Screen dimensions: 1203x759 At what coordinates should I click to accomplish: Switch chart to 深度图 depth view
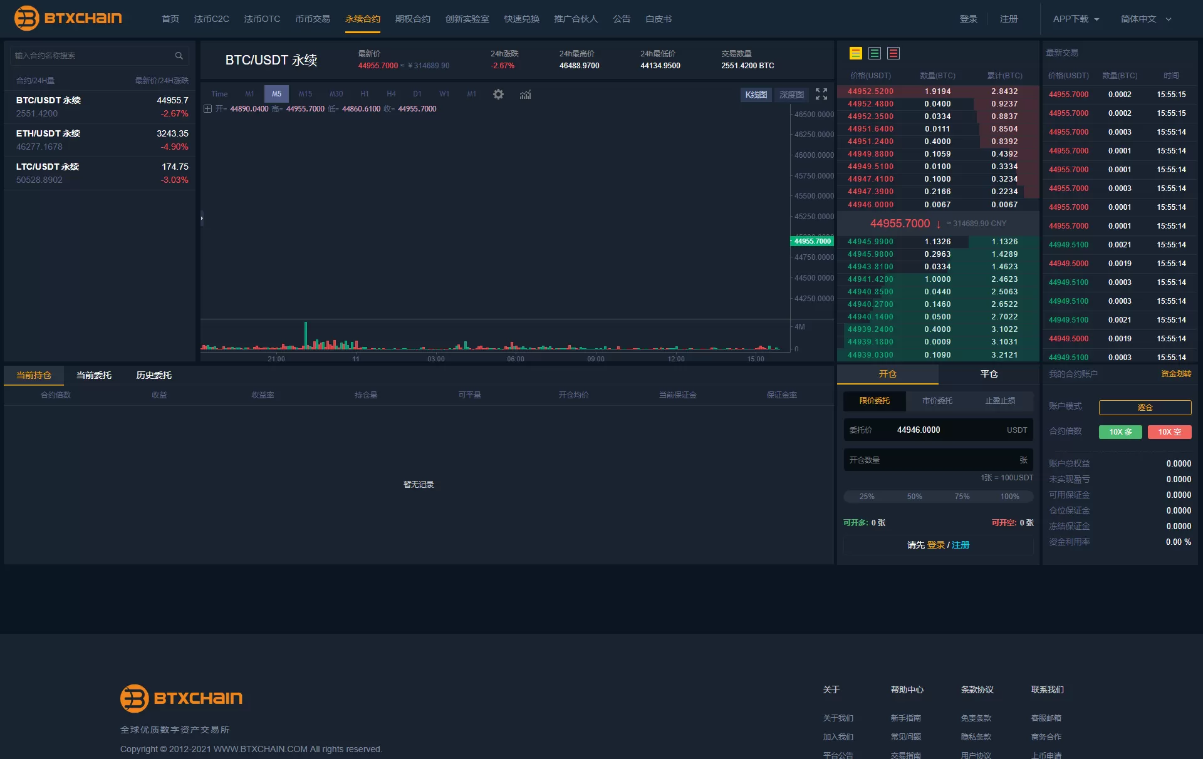[791, 95]
